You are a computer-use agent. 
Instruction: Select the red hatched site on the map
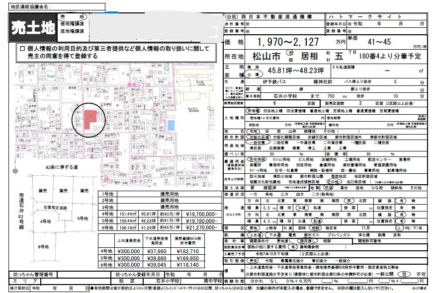(x=90, y=120)
